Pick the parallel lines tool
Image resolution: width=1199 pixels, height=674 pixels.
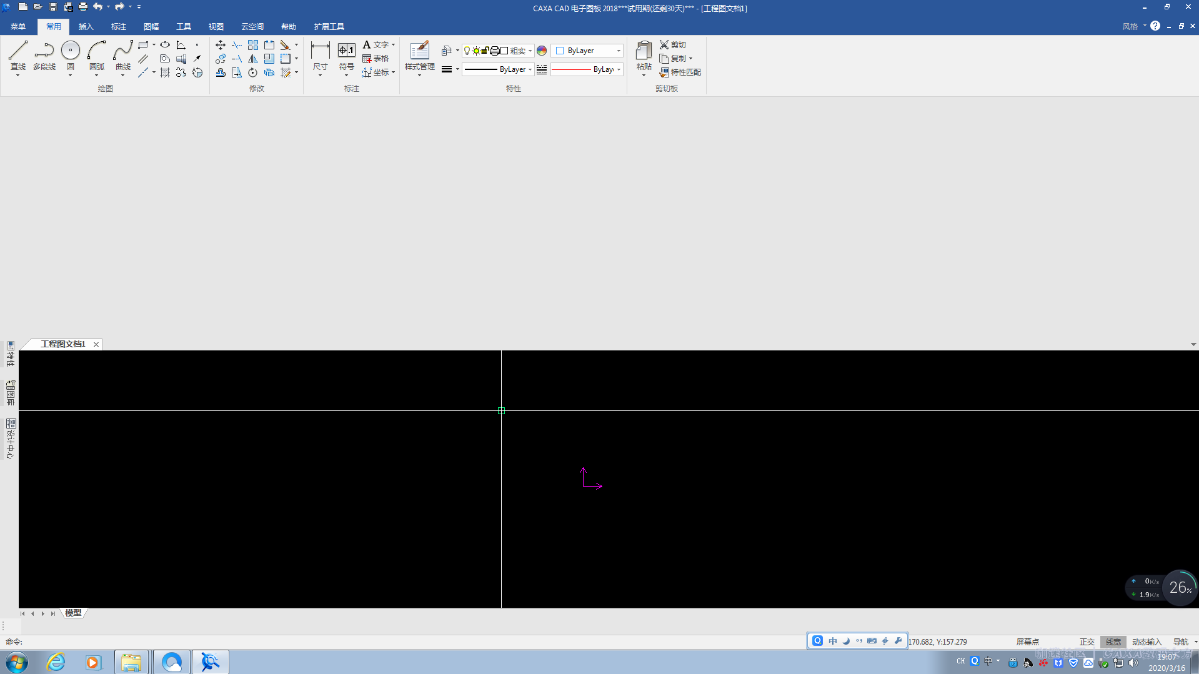tap(143, 59)
